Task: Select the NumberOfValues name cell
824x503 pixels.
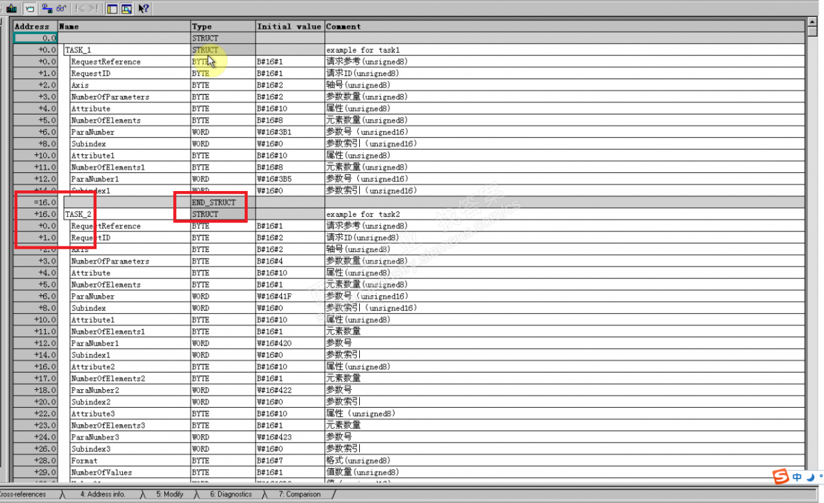Action: pos(130,473)
